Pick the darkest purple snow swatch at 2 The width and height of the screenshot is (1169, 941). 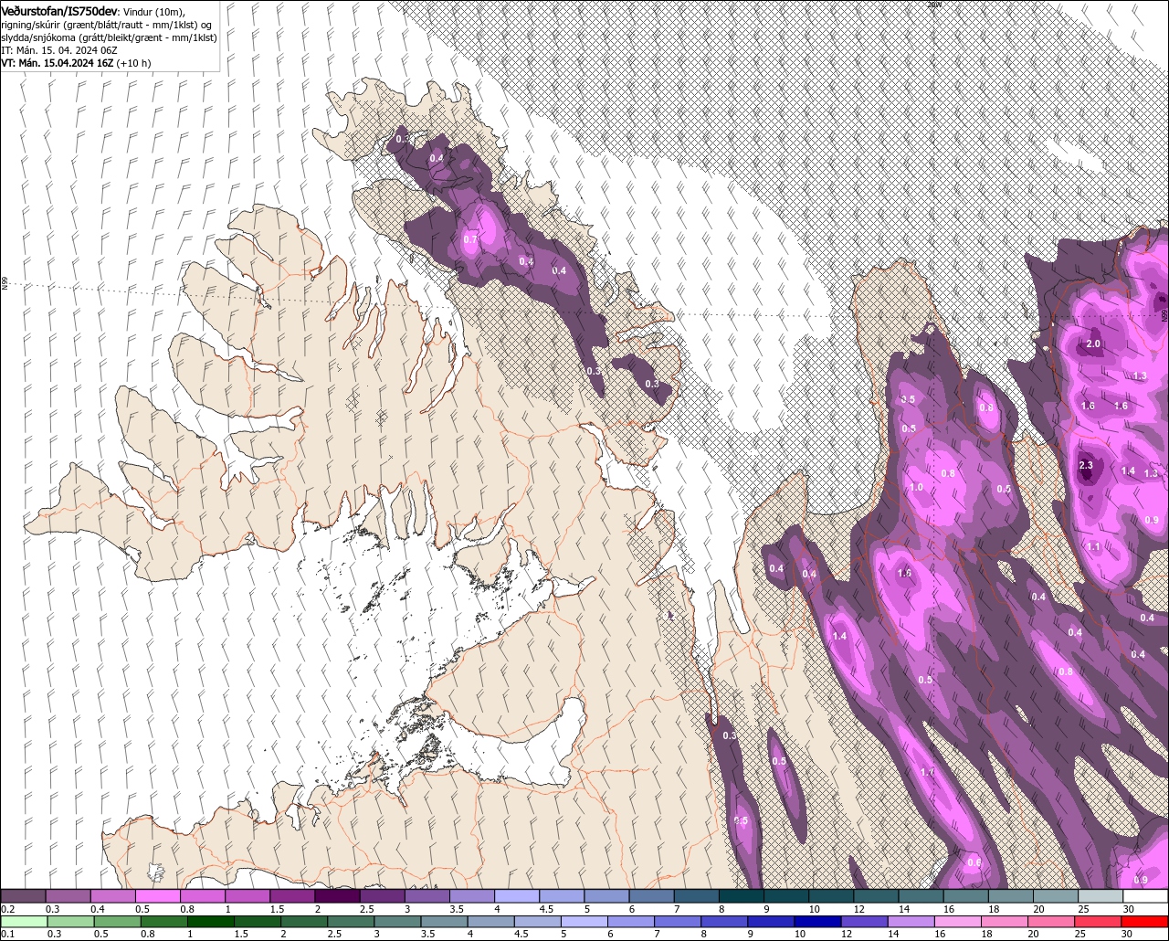click(337, 895)
